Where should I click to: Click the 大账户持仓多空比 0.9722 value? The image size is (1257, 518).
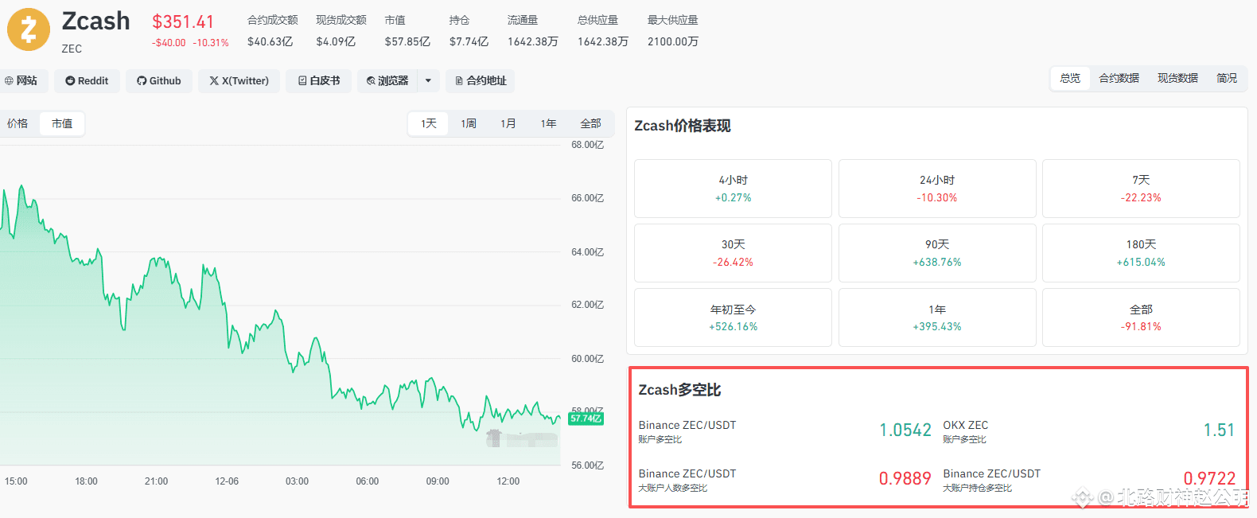pos(1209,478)
